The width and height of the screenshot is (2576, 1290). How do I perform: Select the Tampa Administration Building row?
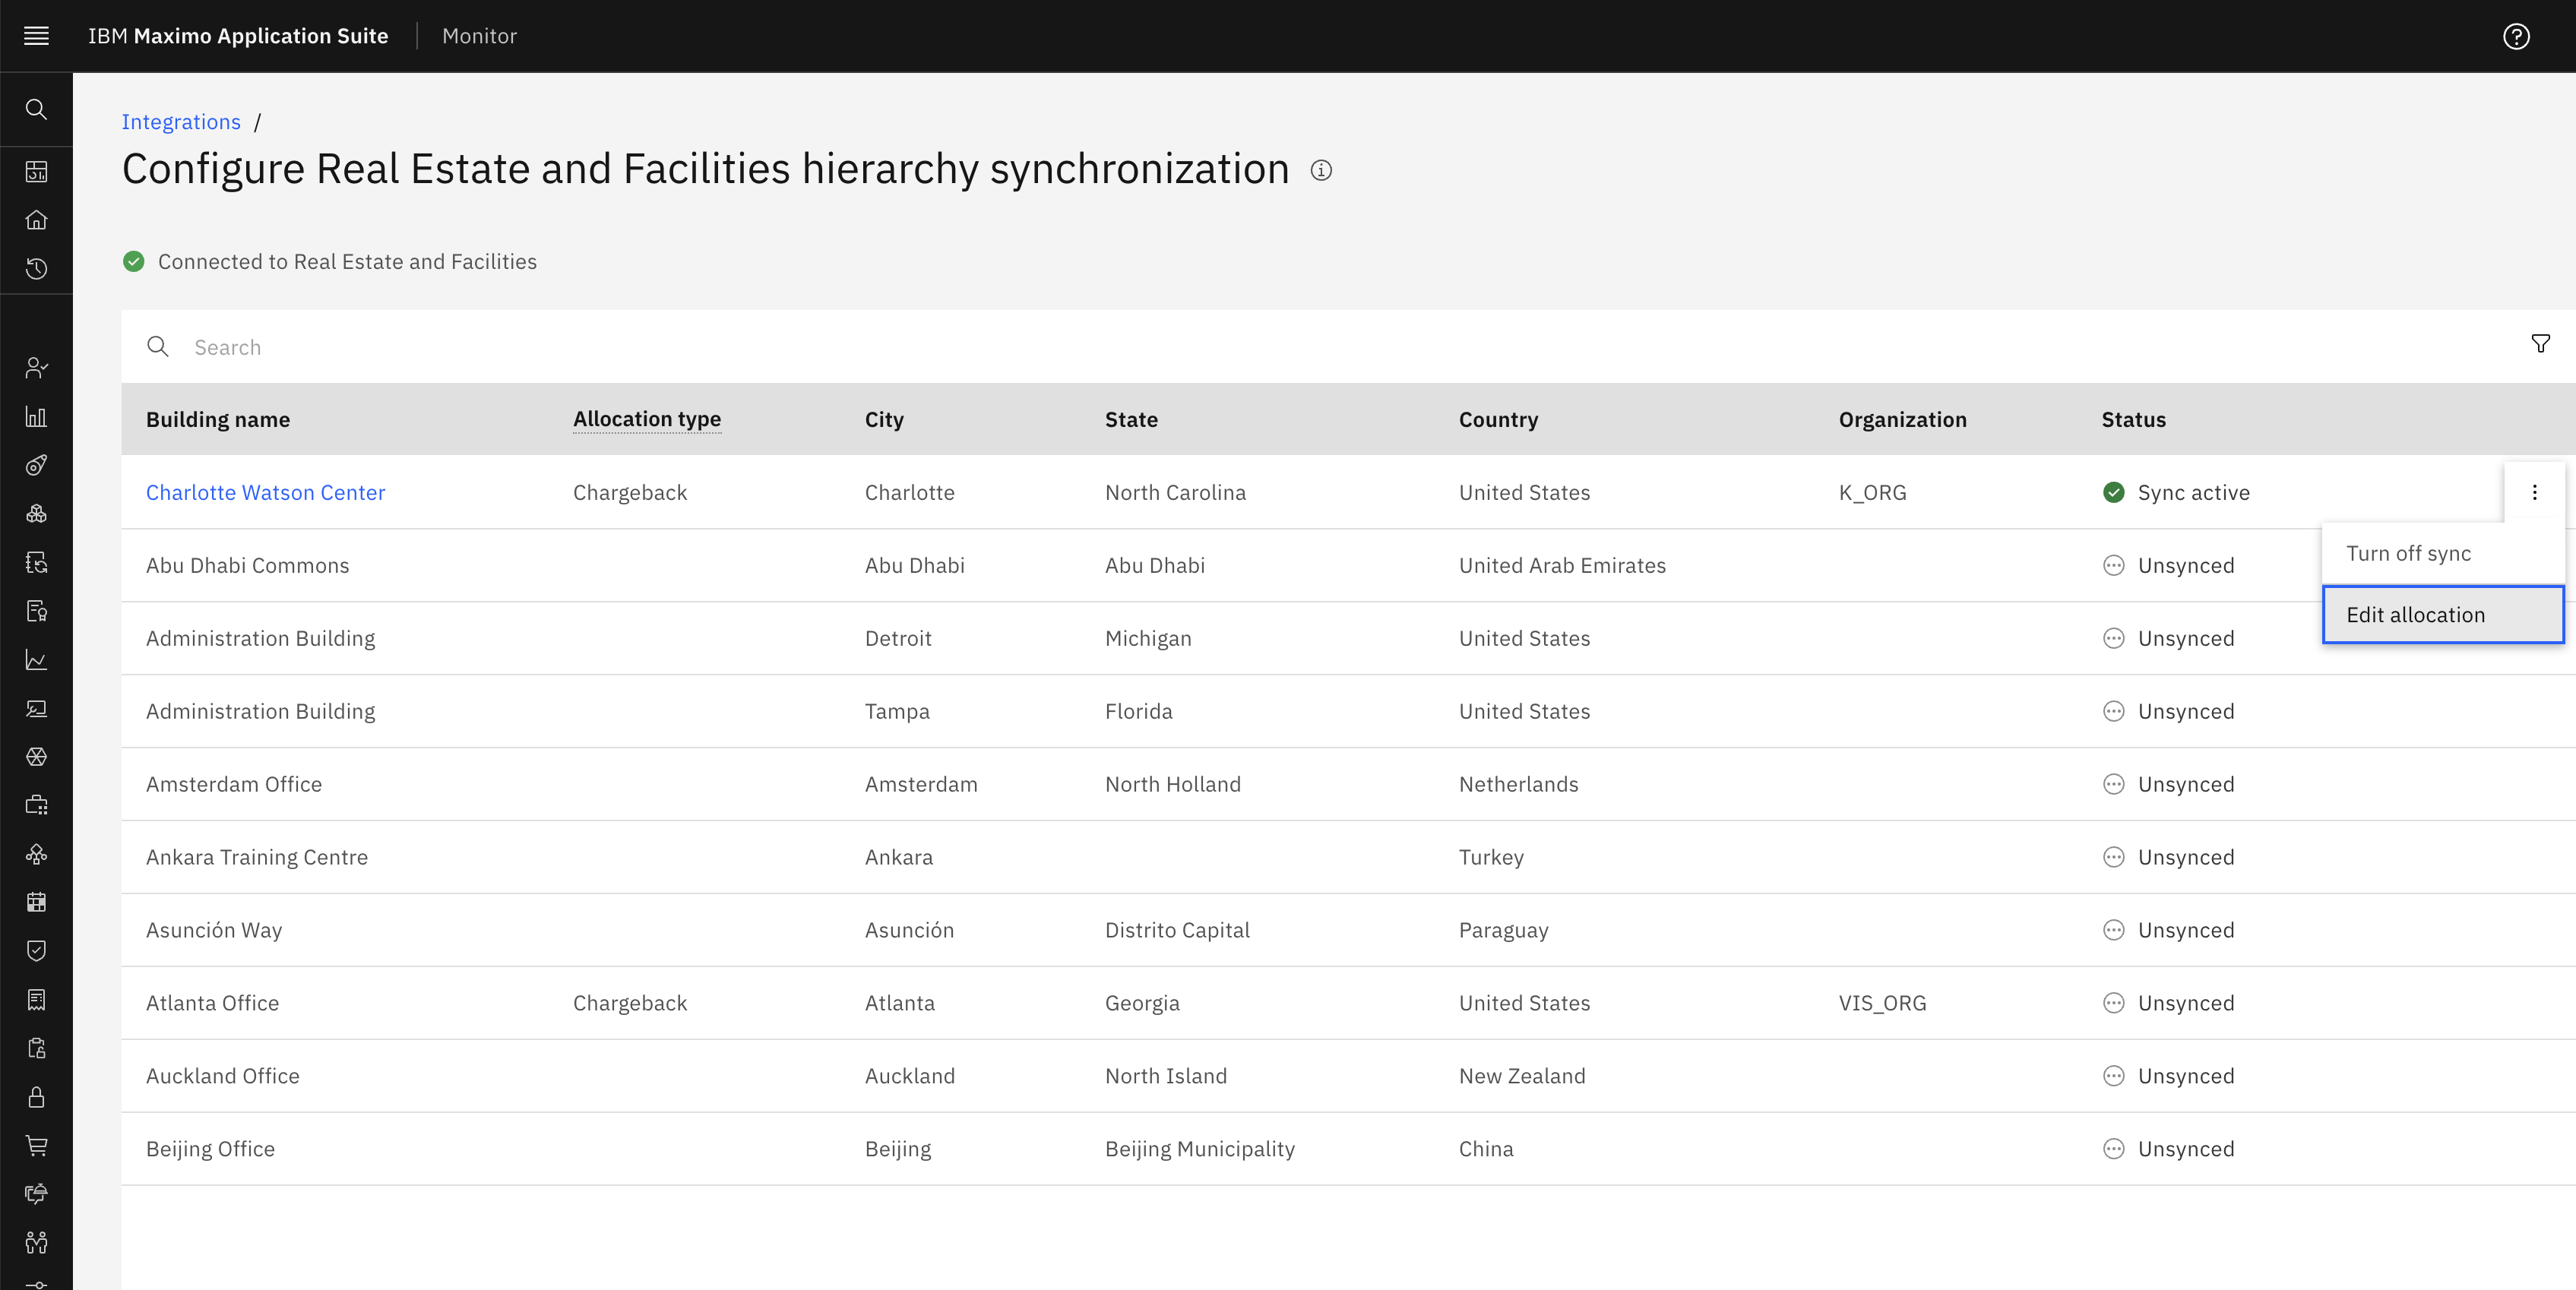click(1348, 712)
